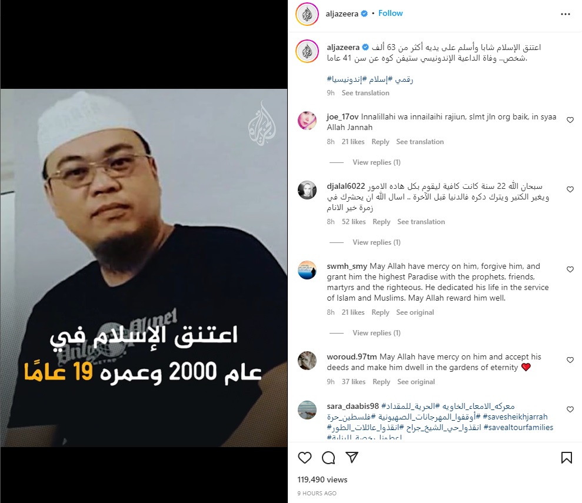Open joe_17ov's profile avatar
Screen dimensions: 582x503
pos(307,120)
